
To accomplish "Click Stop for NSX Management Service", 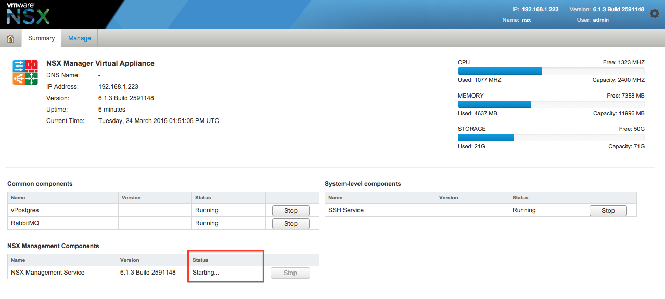I will pyautogui.click(x=291, y=273).
